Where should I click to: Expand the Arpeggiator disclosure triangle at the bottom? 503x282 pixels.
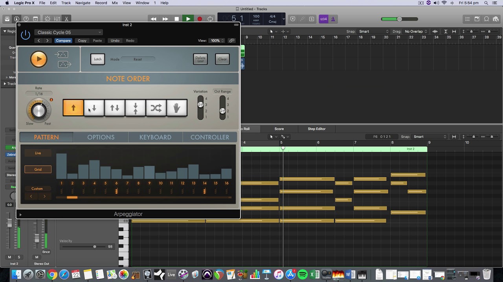click(x=20, y=215)
